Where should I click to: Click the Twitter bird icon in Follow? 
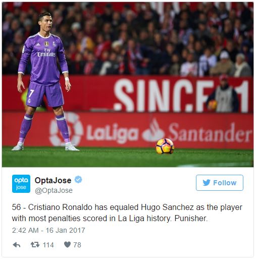coord(207,183)
